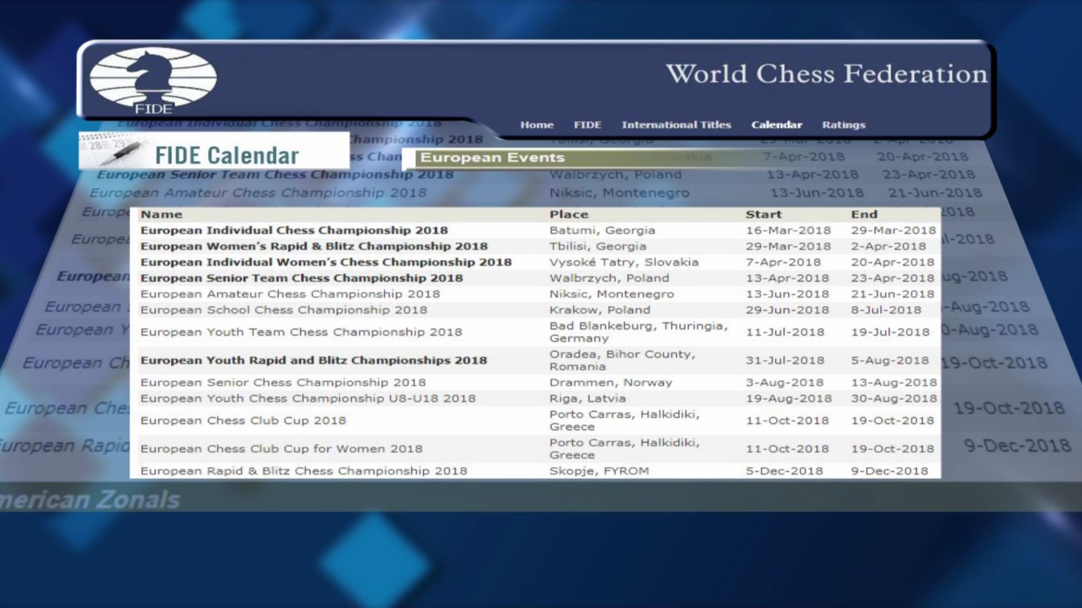The height and width of the screenshot is (608, 1082).
Task: Open European School Chess Championship 2018 link
Action: [x=283, y=310]
